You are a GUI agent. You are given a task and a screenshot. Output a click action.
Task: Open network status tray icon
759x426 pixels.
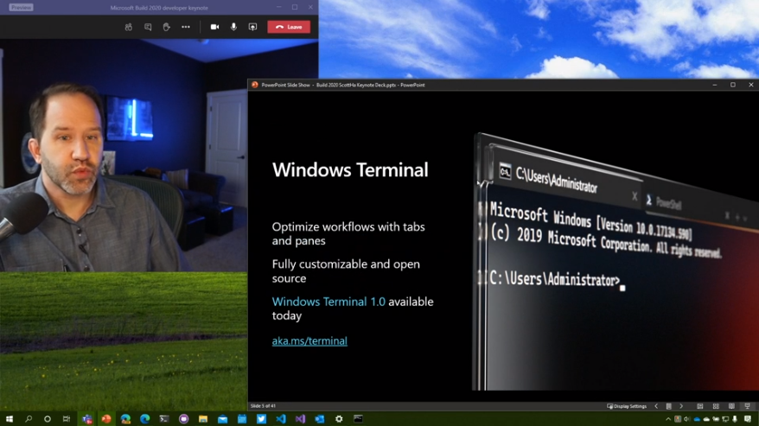click(725, 419)
